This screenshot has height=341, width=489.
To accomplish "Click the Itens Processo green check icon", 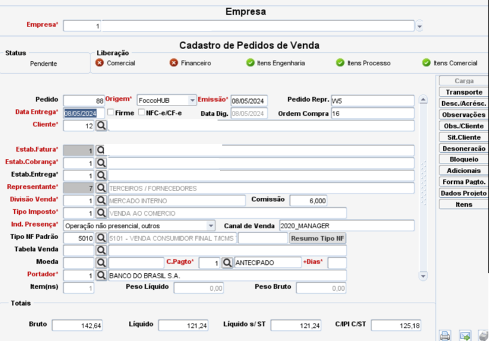I will 340,63.
